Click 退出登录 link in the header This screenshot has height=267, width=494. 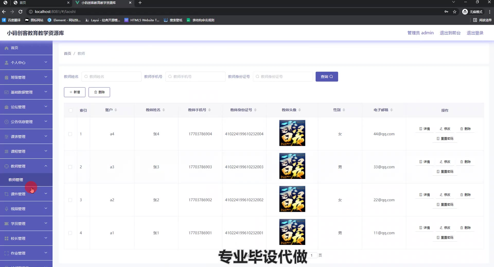[475, 33]
